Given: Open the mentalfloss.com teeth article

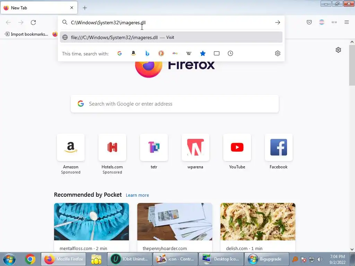Looking at the screenshot, I should (92, 228).
